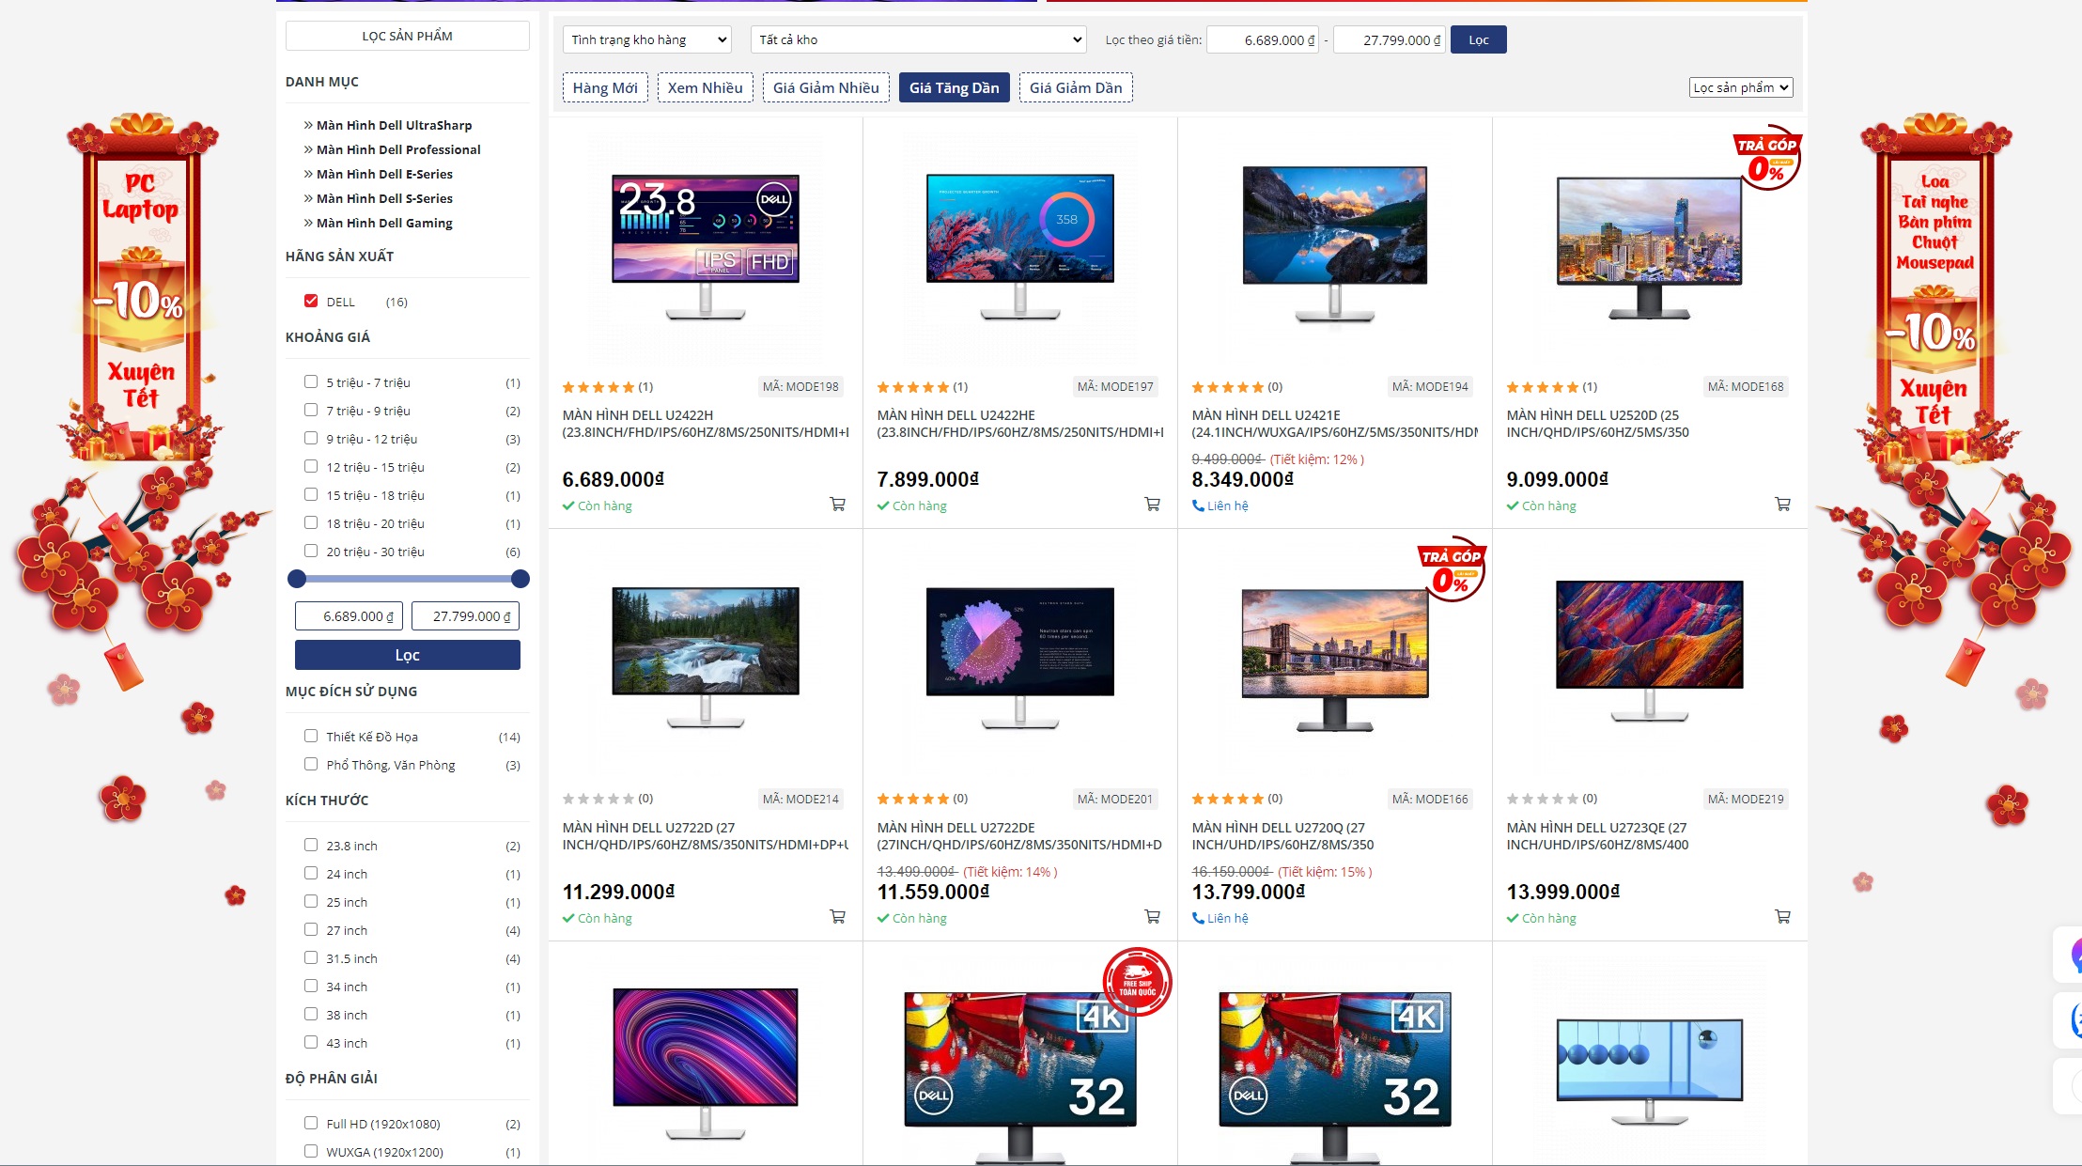Click cart icon for Dell U2722DE monitor
The image size is (2082, 1166).
pos(1152,917)
